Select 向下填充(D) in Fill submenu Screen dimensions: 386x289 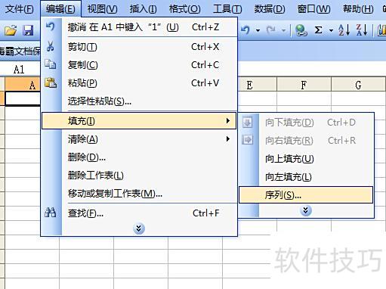pyautogui.click(x=306, y=123)
